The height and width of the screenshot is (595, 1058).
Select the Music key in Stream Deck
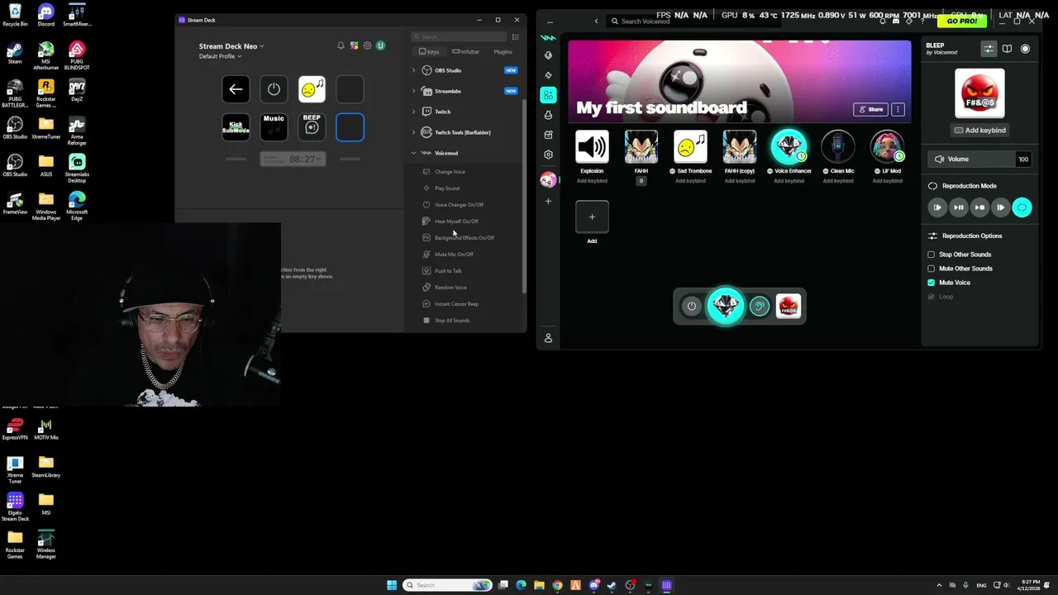[x=274, y=127]
